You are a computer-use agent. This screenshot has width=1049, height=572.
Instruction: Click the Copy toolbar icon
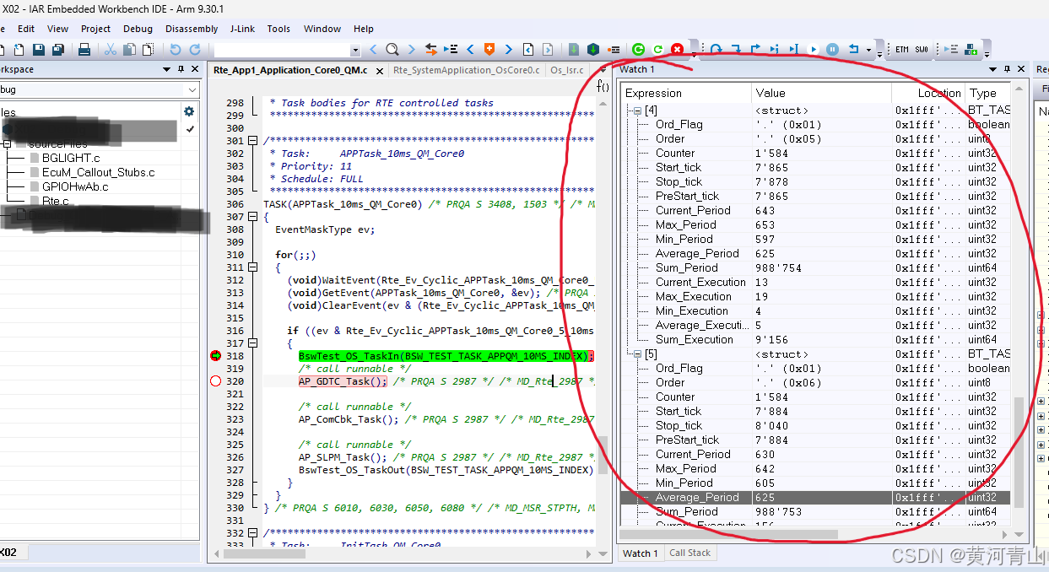click(129, 50)
